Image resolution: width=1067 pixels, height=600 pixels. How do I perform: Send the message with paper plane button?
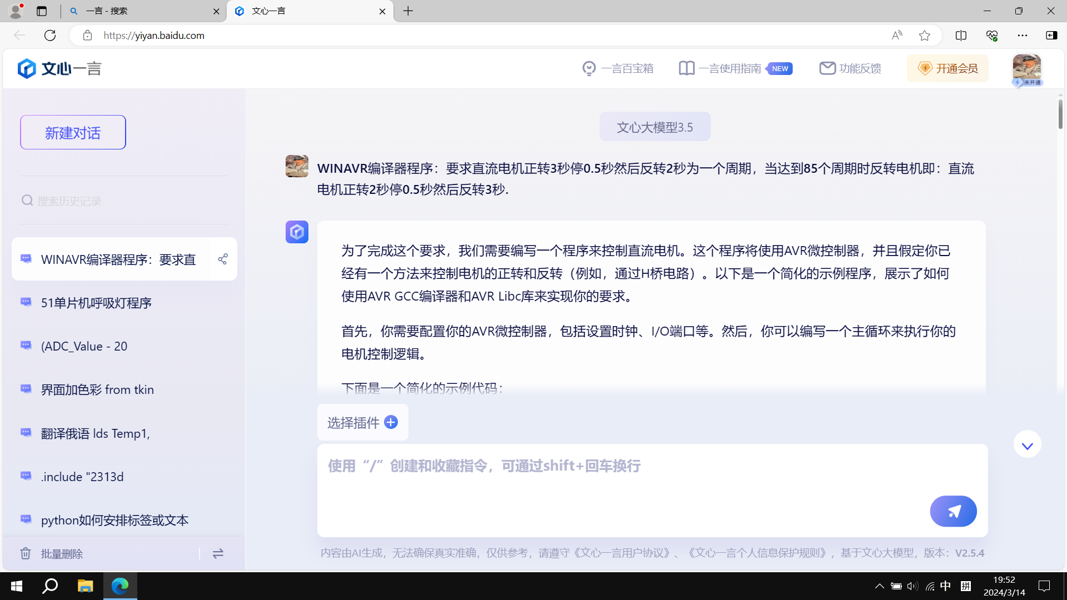[954, 511]
